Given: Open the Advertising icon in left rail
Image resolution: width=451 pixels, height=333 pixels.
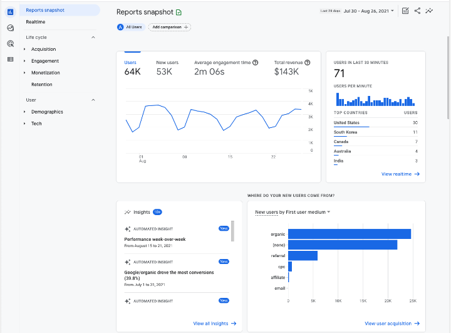Looking at the screenshot, I should pos(10,43).
